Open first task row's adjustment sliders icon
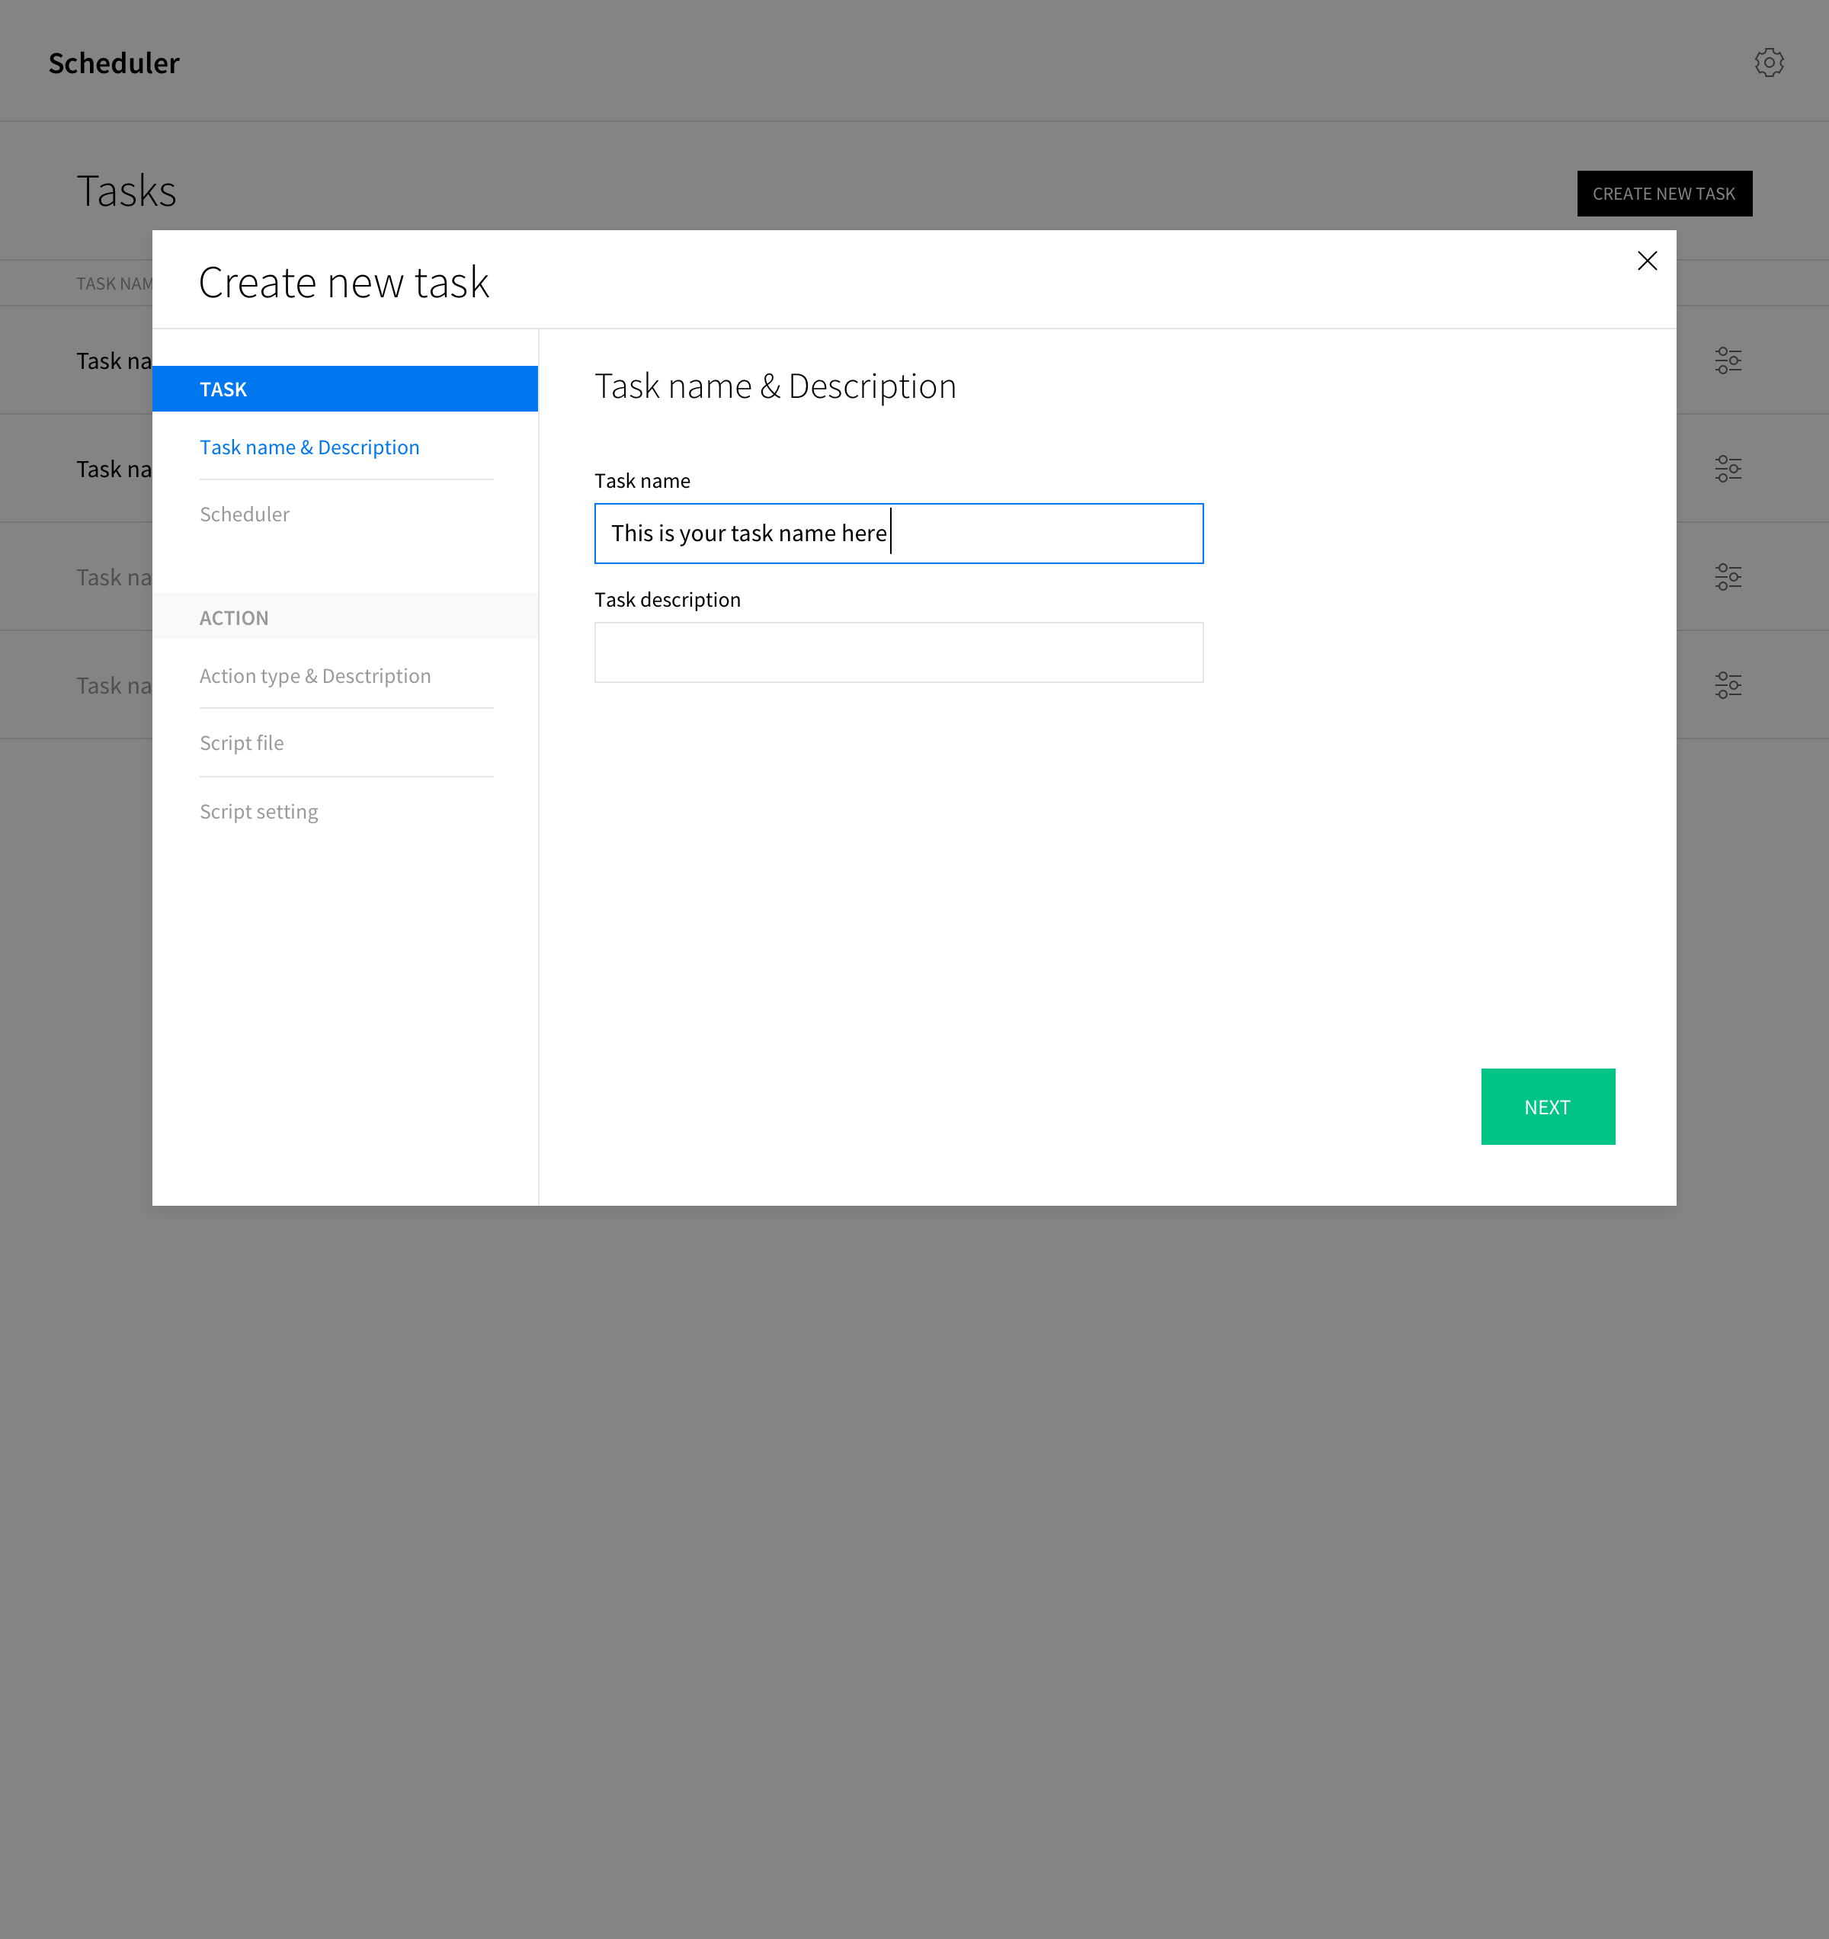Screen dimensions: 1829x1939 pyautogui.click(x=1728, y=360)
